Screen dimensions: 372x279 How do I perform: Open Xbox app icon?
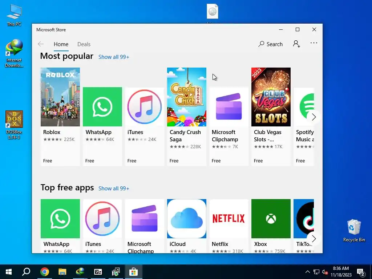(x=271, y=218)
